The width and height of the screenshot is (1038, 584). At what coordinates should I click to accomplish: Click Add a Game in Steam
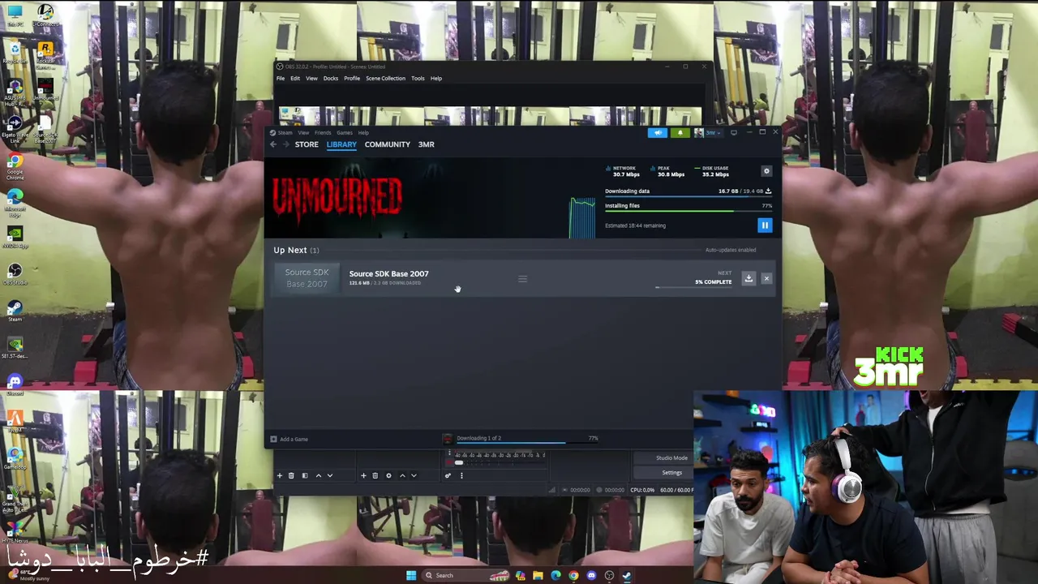coord(290,439)
